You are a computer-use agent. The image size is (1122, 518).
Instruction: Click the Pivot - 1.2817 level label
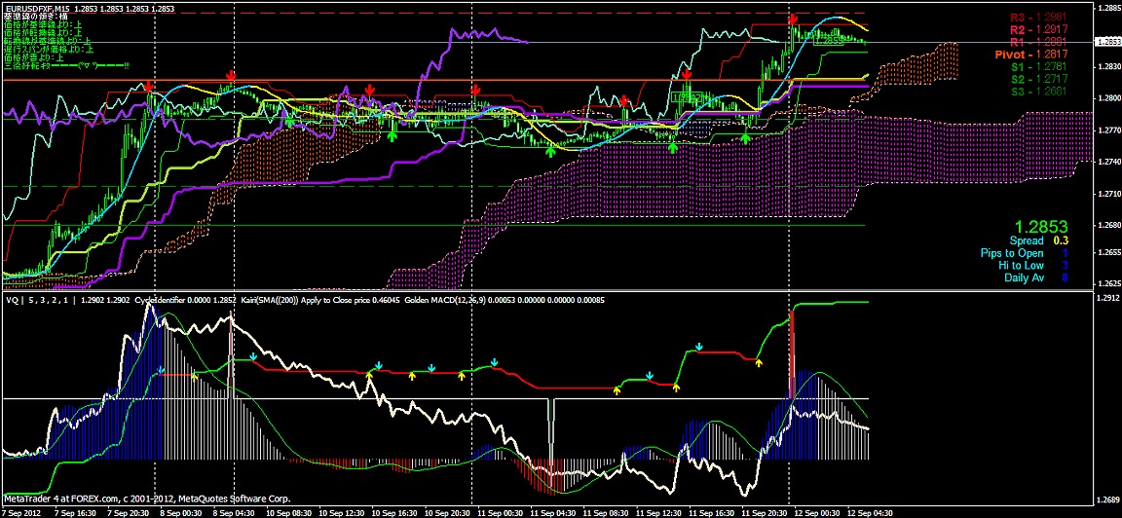1030,55
